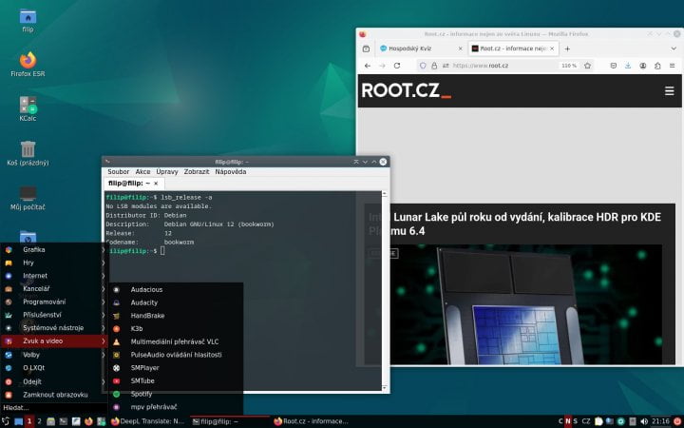The image size is (684, 428).
Task: Expand the Systémové nástroje category
Action: [53, 328]
